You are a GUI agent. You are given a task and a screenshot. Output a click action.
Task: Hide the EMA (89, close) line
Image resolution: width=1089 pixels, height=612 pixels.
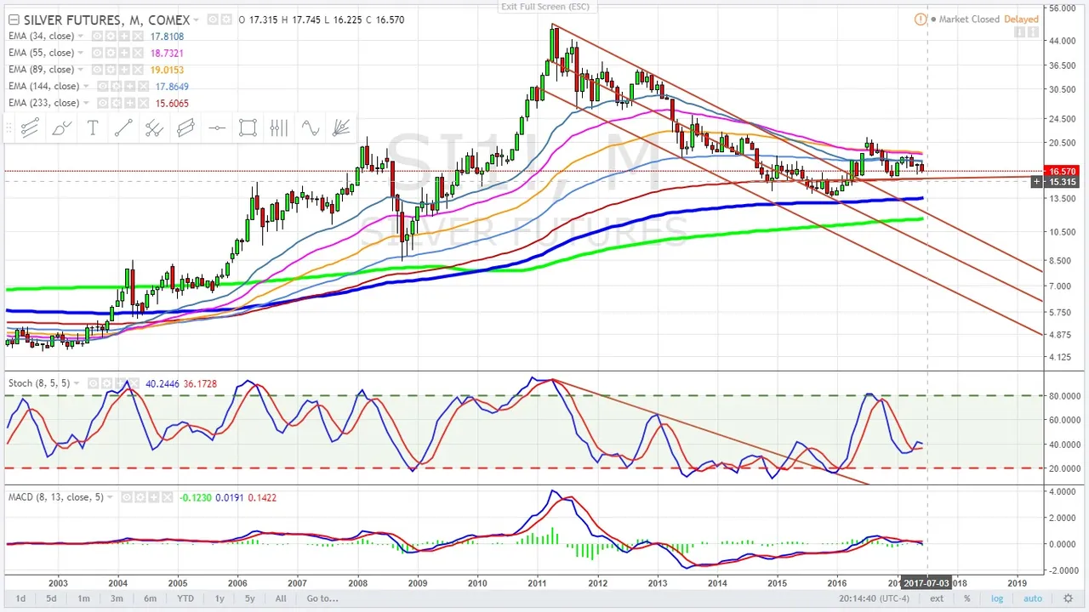97,70
